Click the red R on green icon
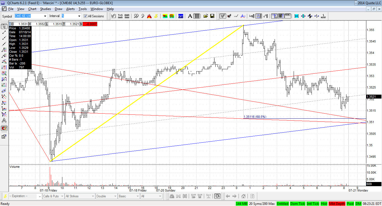Image resolution: width=382 pixels, height=206 pixels. [172, 16]
